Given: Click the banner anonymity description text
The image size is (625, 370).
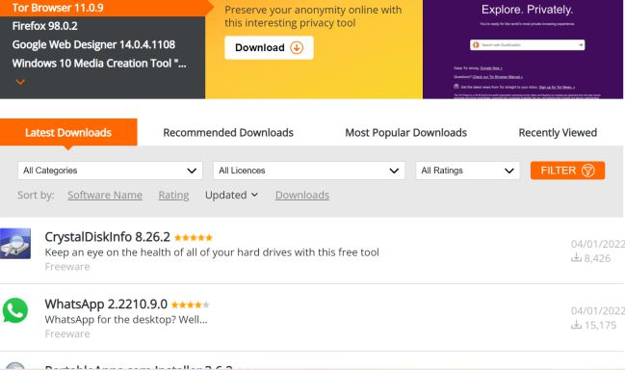Looking at the screenshot, I should coord(313,16).
